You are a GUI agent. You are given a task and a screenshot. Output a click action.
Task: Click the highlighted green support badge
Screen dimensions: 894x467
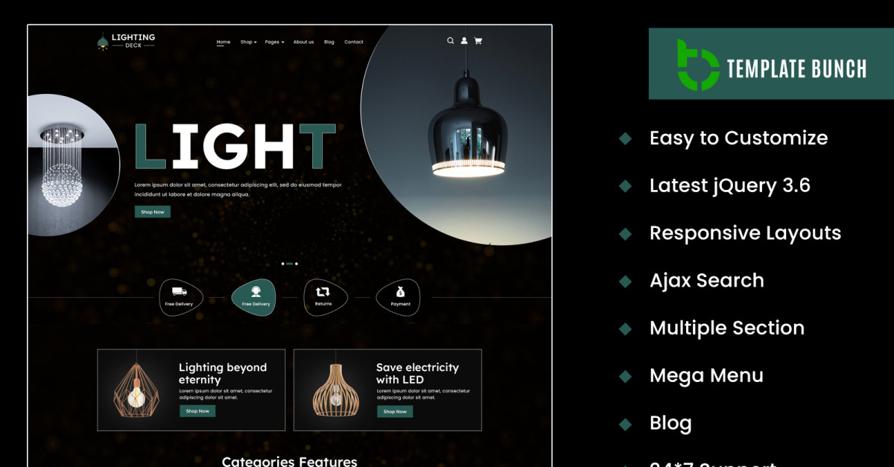(x=256, y=297)
